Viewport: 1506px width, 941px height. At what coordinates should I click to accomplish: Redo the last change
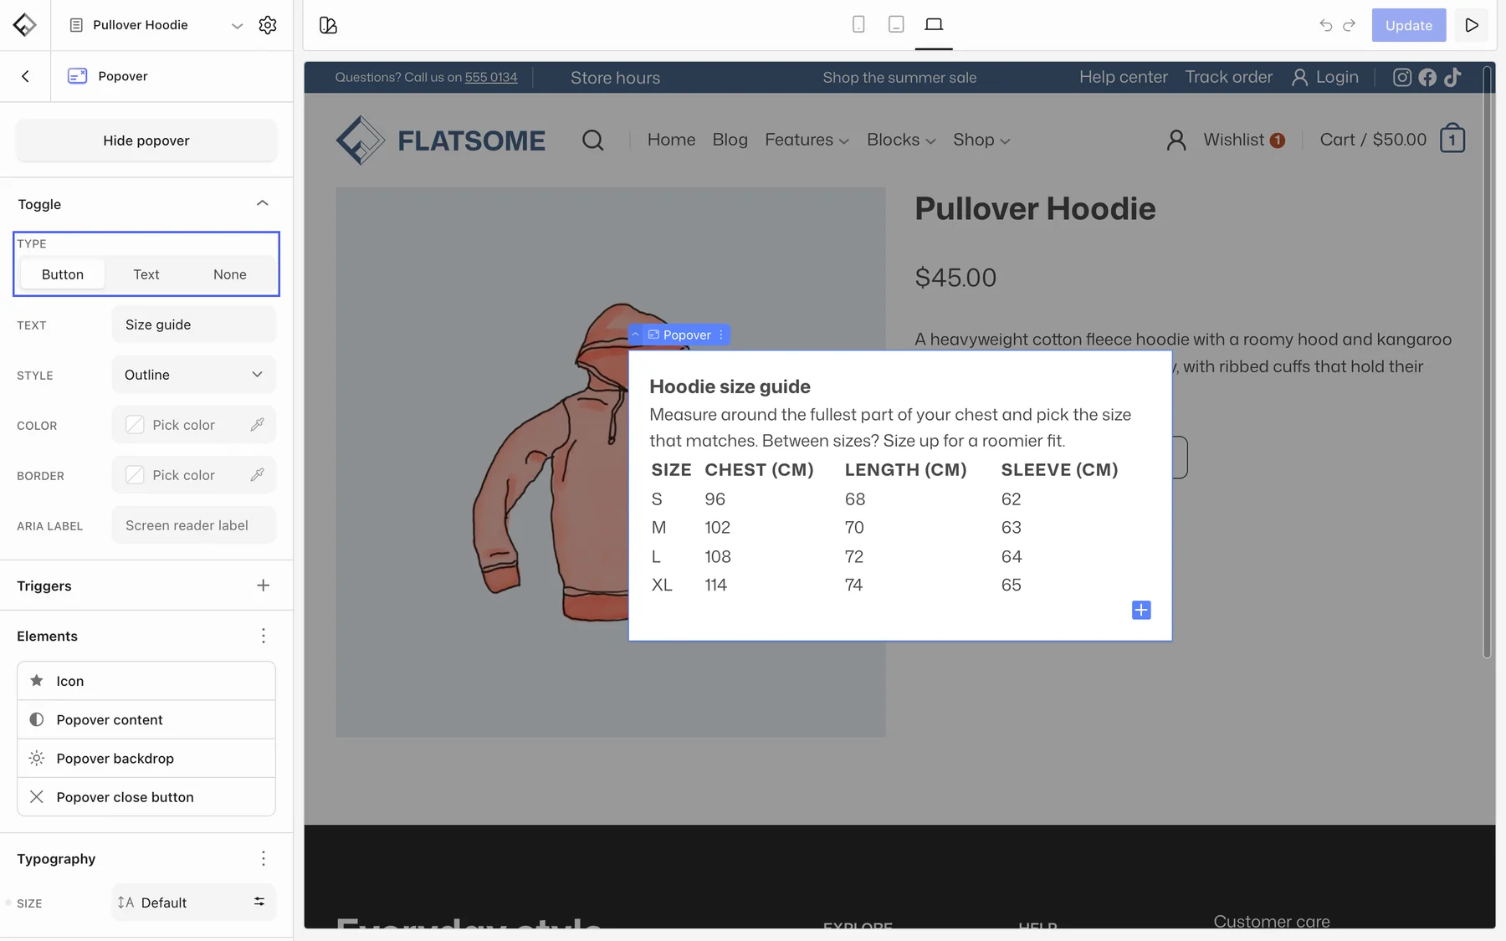(1349, 25)
